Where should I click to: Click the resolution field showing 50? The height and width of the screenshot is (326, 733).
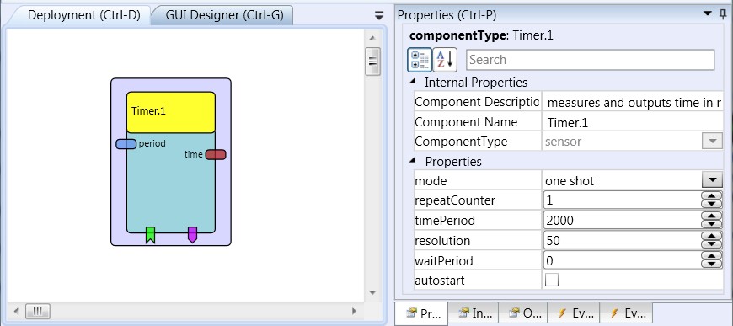(623, 240)
